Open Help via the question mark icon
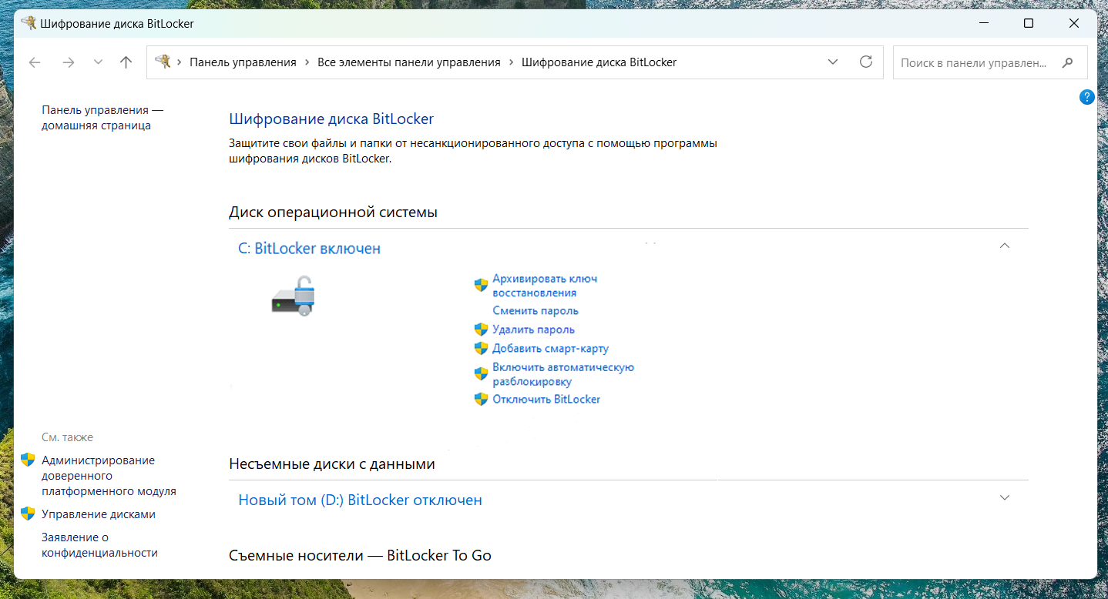 click(x=1086, y=97)
